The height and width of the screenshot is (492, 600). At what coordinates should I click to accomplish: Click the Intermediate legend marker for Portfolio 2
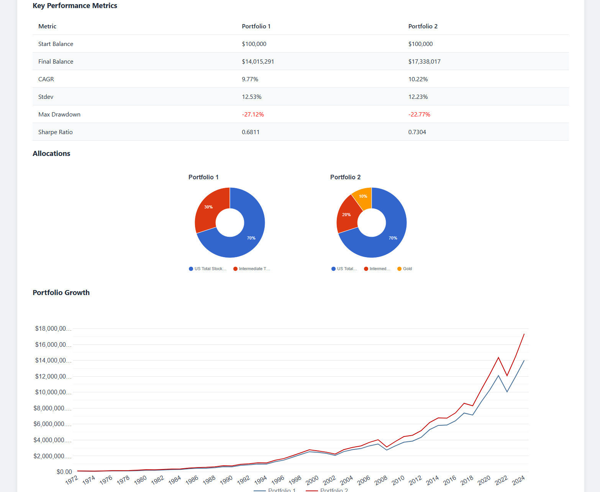tap(366, 269)
